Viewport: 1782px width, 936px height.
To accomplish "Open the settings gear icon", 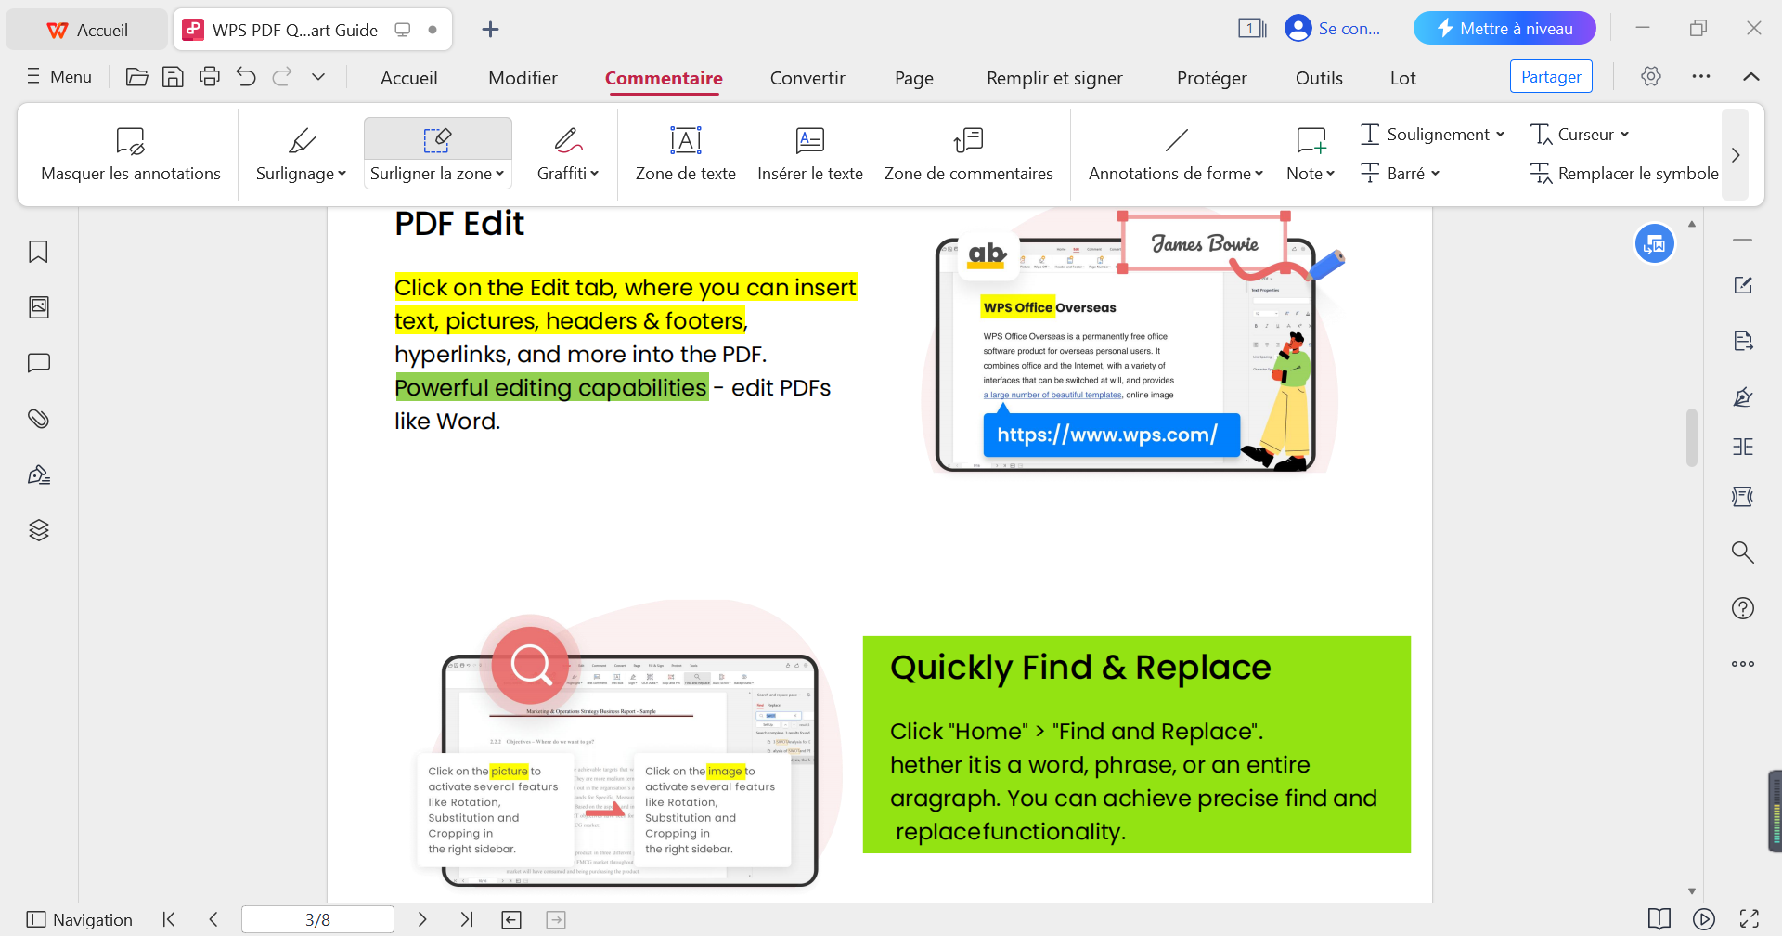I will pyautogui.click(x=1651, y=76).
